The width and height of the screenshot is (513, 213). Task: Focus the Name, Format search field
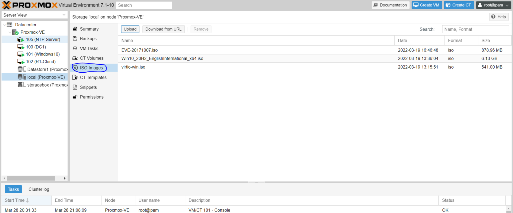click(476, 29)
